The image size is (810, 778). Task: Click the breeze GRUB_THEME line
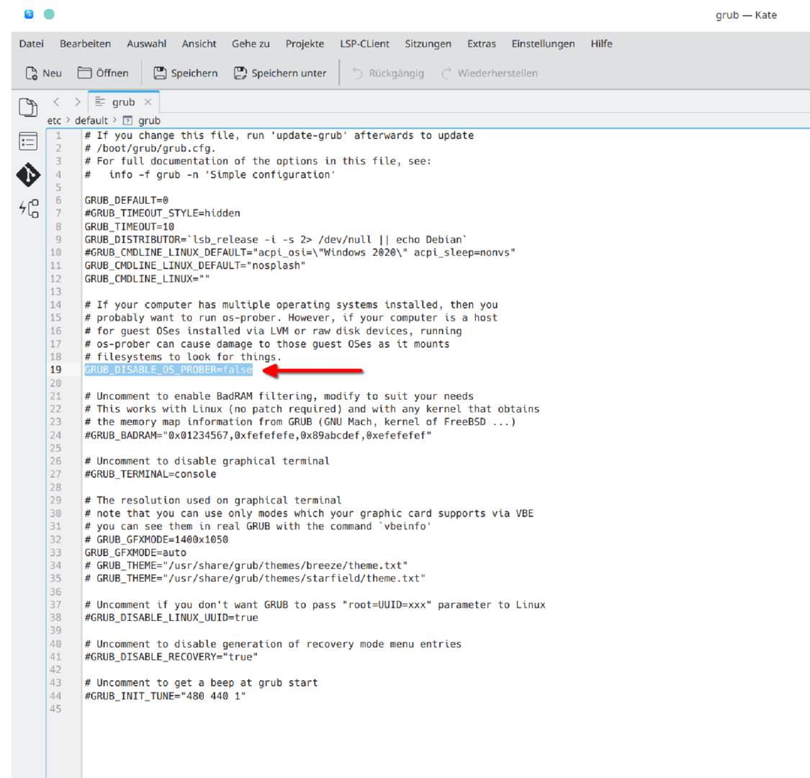click(246, 565)
